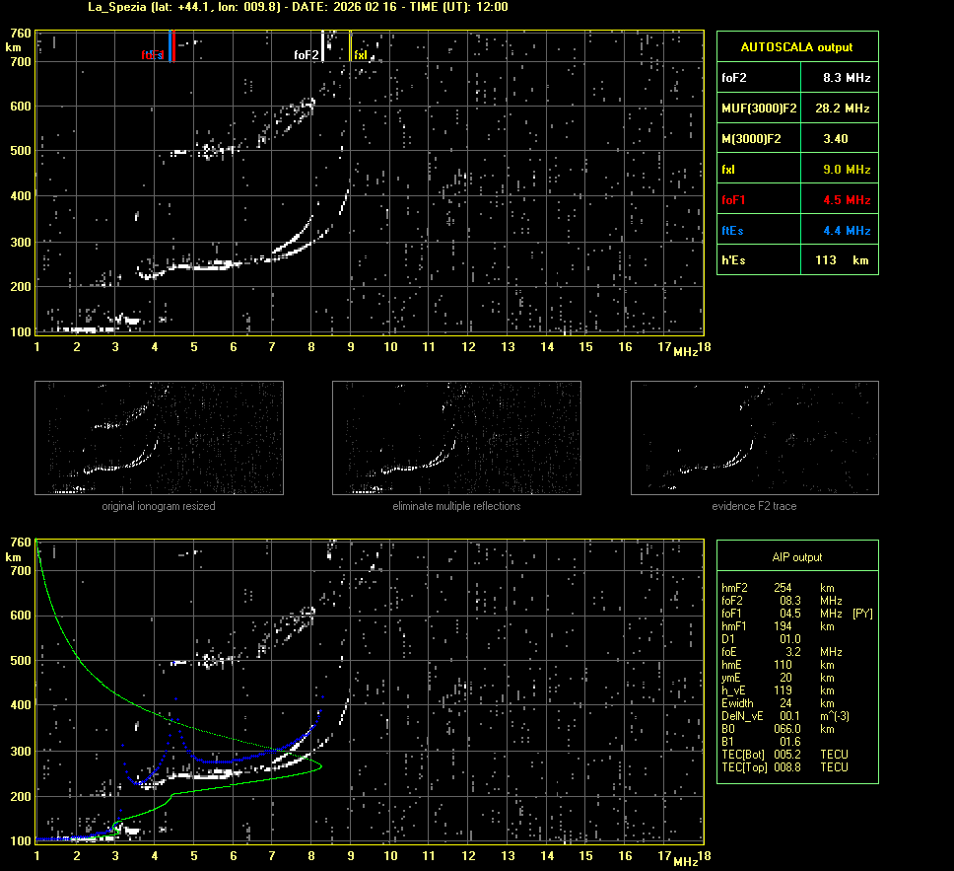Click the foF2 white marker on top ionogram

(x=322, y=47)
